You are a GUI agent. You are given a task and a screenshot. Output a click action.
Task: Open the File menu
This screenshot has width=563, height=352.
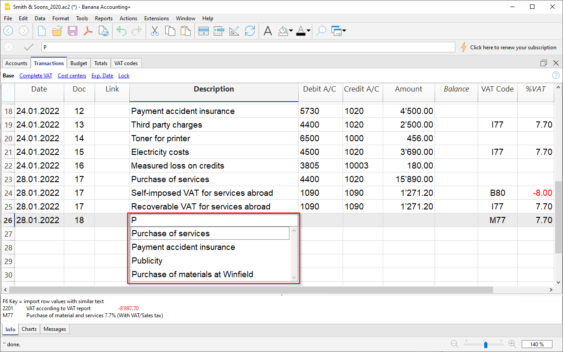[x=8, y=18]
